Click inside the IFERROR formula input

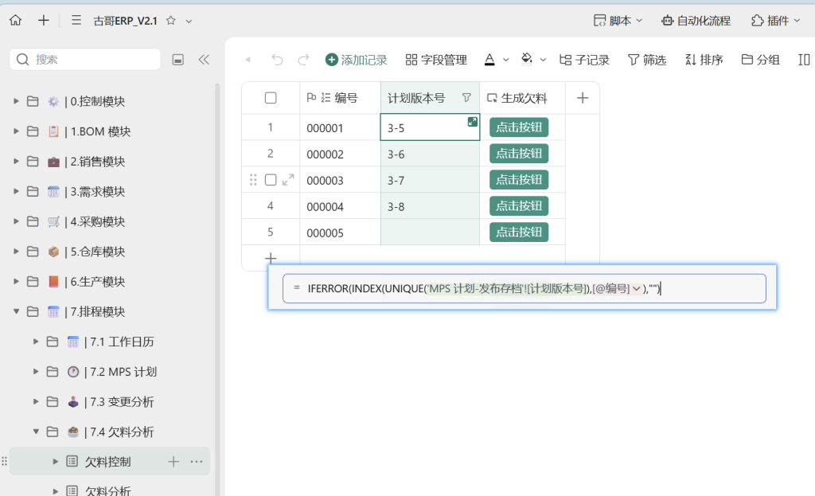pyautogui.click(x=524, y=288)
